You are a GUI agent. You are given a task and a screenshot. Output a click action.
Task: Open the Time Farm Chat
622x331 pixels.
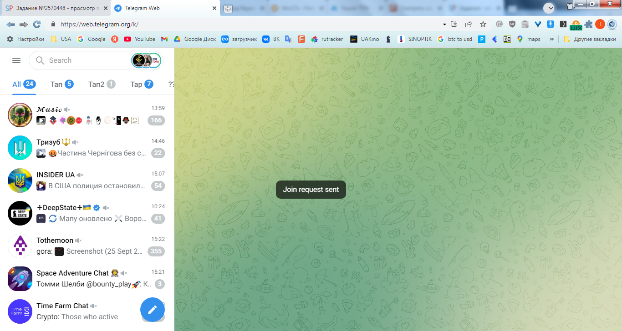coord(87,311)
